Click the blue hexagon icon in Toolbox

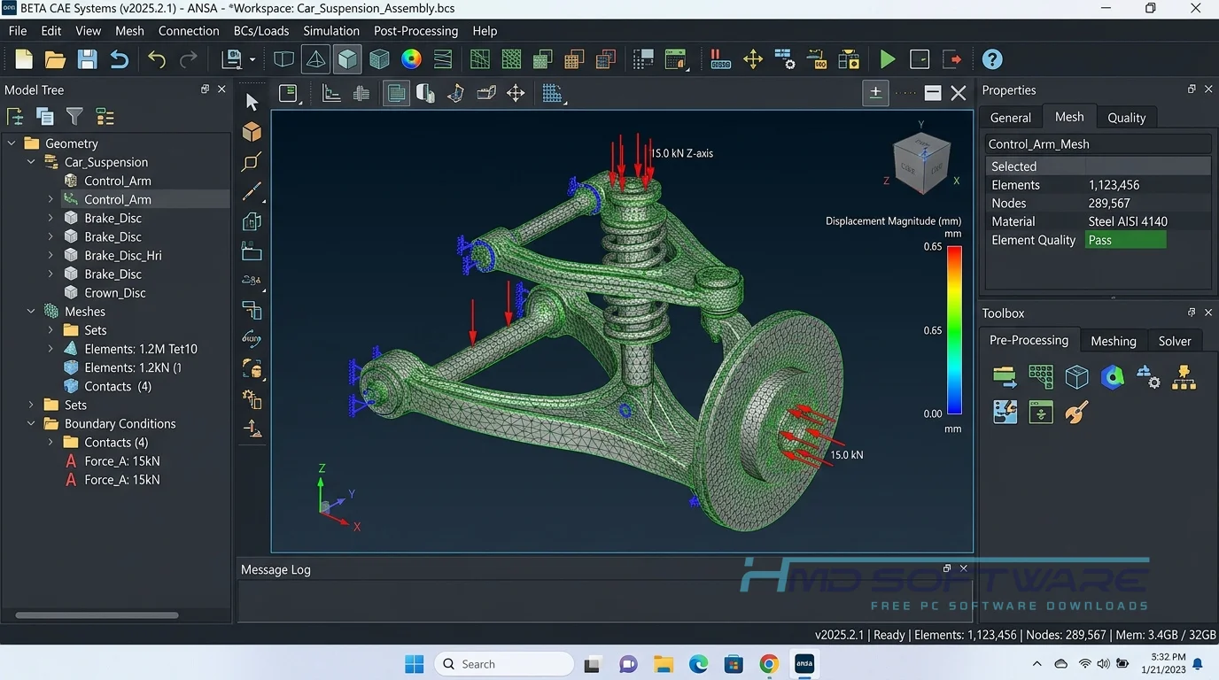1113,377
